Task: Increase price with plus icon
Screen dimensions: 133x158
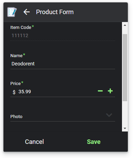Action: pos(110,91)
